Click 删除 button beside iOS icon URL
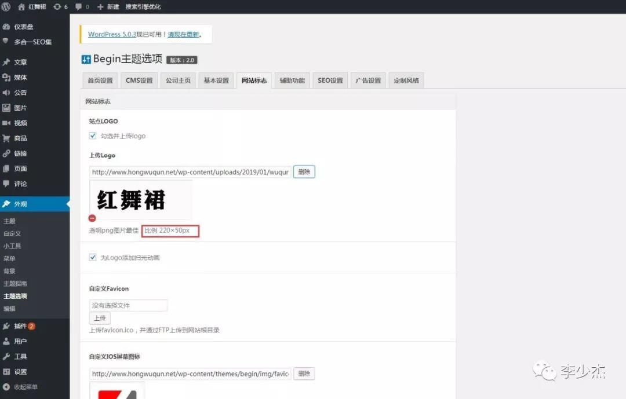626x399 pixels. 304,374
